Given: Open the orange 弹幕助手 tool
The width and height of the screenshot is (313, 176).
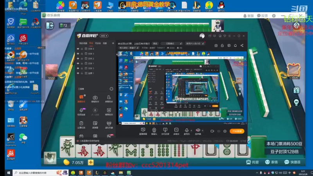Looking at the screenshot, I should [x=81, y=99].
